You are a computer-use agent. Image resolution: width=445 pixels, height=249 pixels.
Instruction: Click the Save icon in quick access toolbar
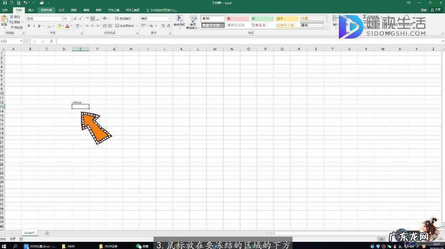click(5, 3)
